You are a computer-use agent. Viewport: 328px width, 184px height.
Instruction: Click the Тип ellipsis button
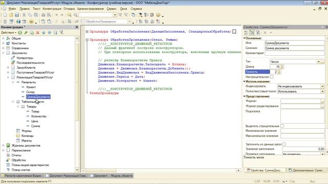point(322,62)
